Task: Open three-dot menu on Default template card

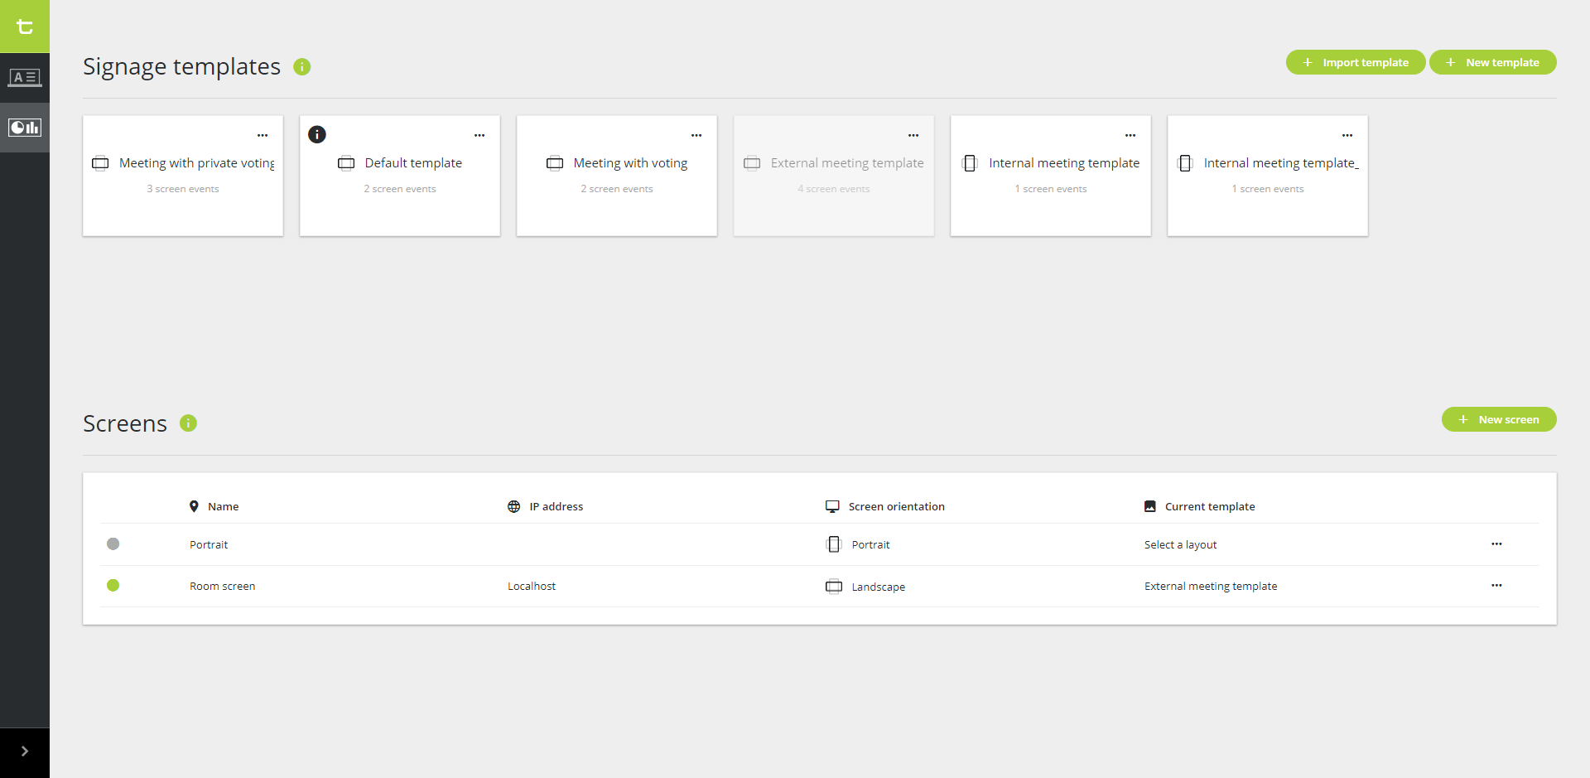Action: click(x=479, y=135)
